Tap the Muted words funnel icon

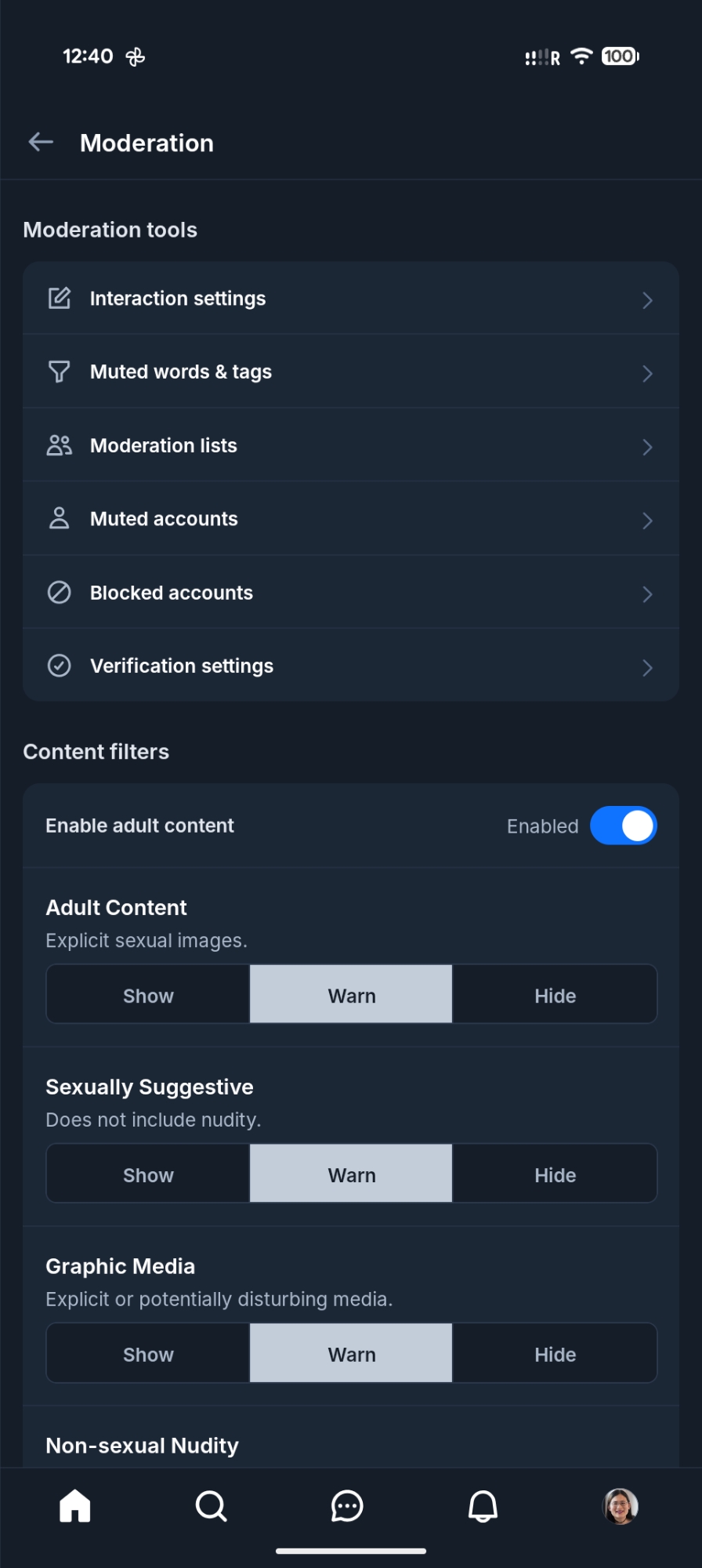click(60, 372)
